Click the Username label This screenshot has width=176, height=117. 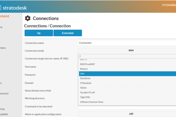click(30, 67)
